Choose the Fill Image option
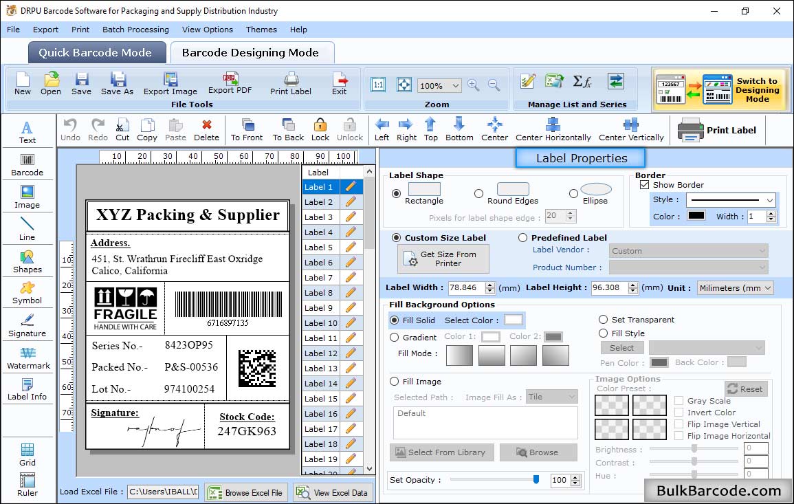This screenshot has width=794, height=504. coord(395,382)
